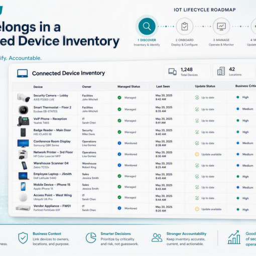256x256 pixels.
Task: Click owner Robert King on Warehouse Scanner row
Action: (x=89, y=167)
